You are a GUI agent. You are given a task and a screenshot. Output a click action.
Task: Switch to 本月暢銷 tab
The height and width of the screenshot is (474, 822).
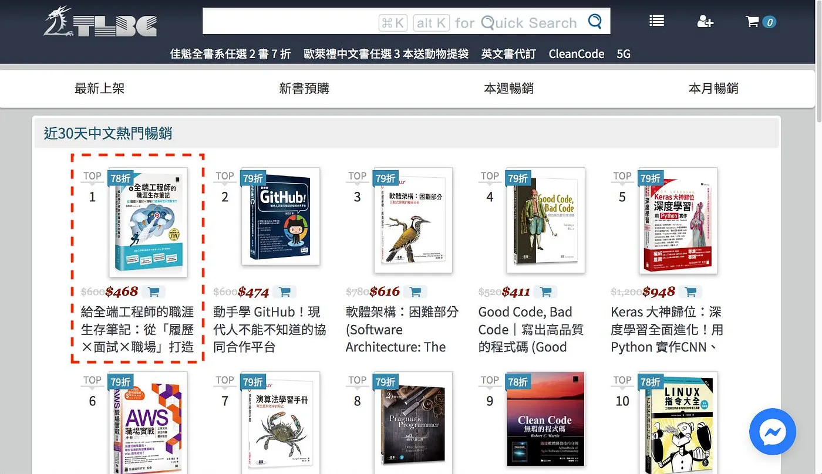pyautogui.click(x=713, y=89)
